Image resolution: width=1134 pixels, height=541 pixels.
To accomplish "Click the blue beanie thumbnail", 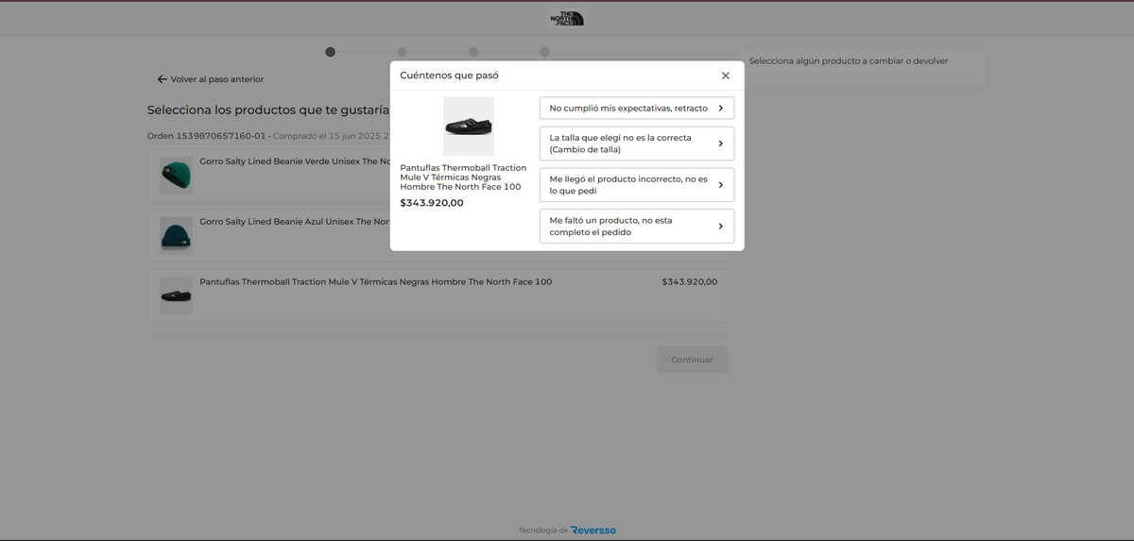I will tap(176, 235).
